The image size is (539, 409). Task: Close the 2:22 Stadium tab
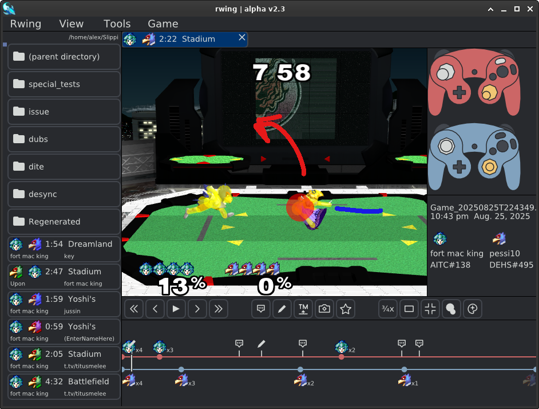coord(242,38)
